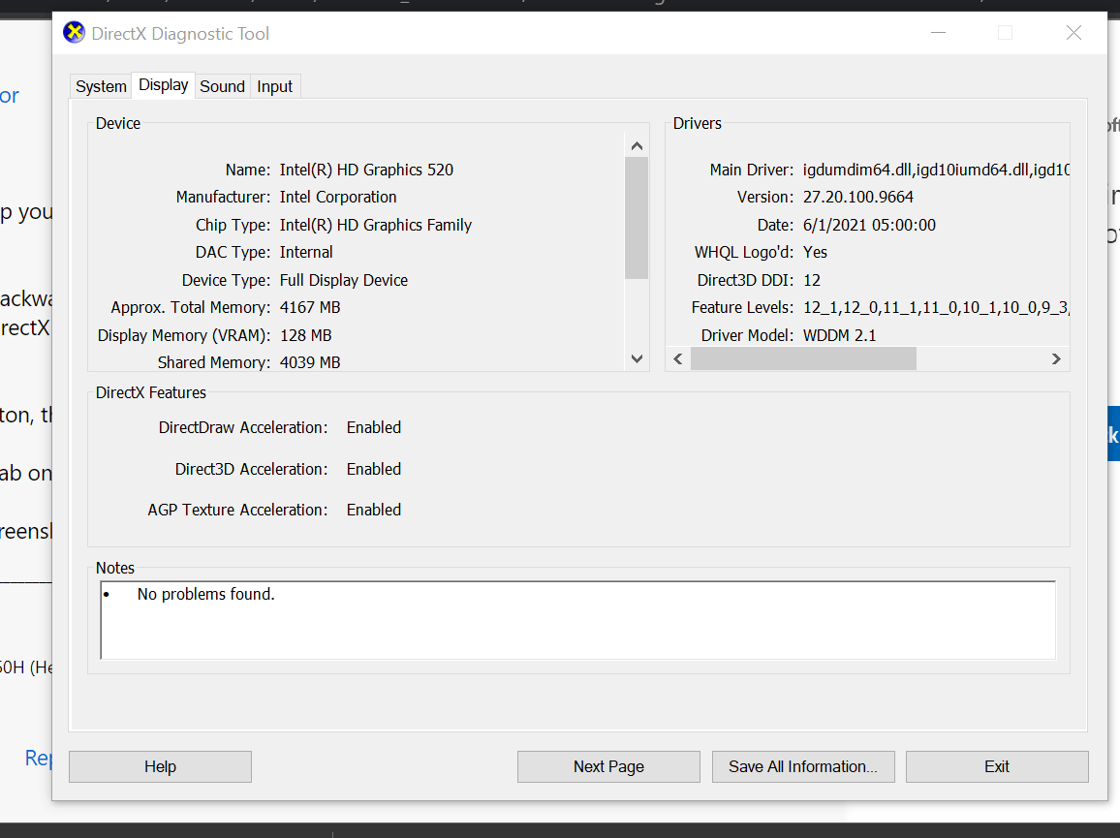Click the DirectX Diagnostic Tool title icon
The image size is (1120, 838).
[x=74, y=33]
